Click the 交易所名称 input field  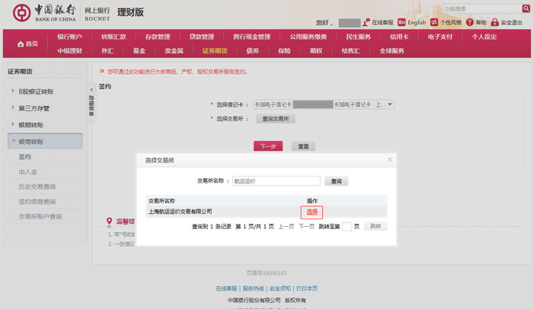(276, 181)
